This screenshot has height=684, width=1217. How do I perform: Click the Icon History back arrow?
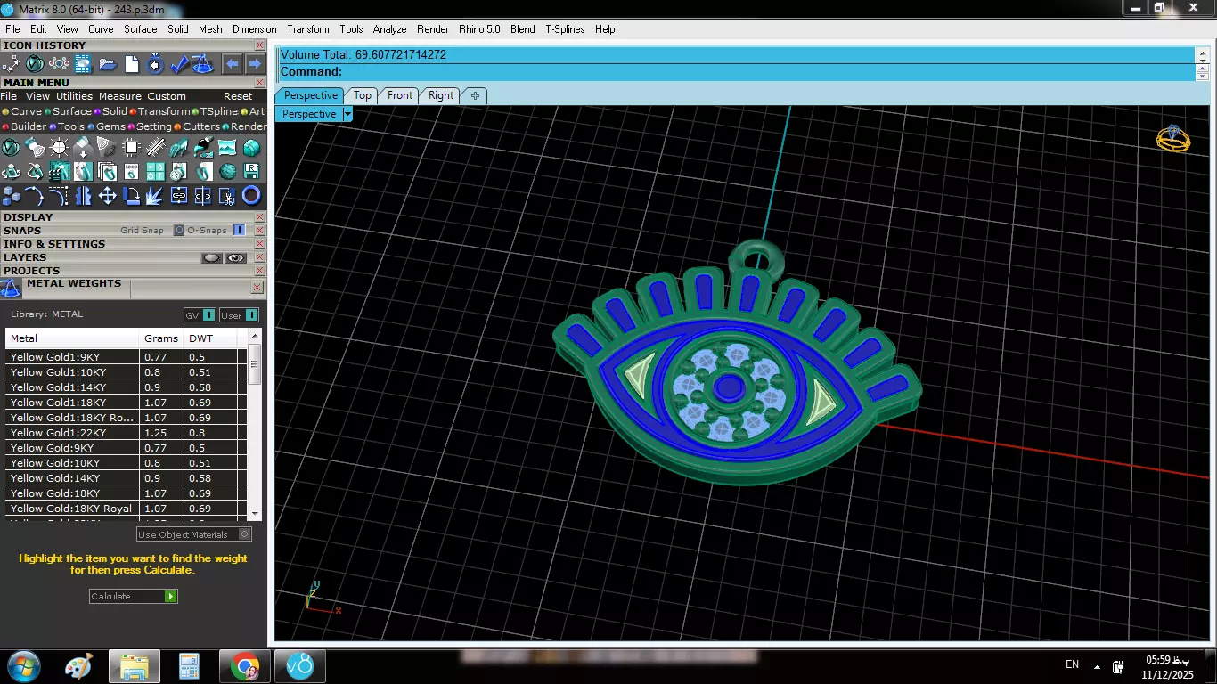[232, 64]
